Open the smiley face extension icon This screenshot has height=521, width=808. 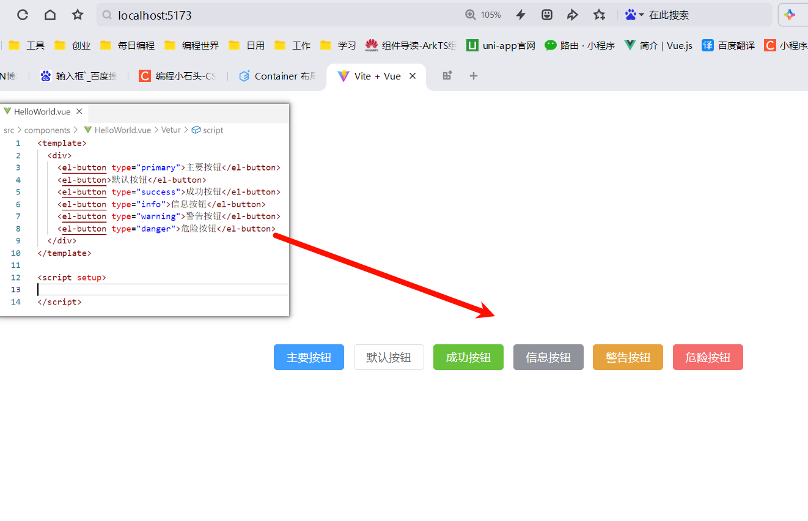tap(547, 15)
